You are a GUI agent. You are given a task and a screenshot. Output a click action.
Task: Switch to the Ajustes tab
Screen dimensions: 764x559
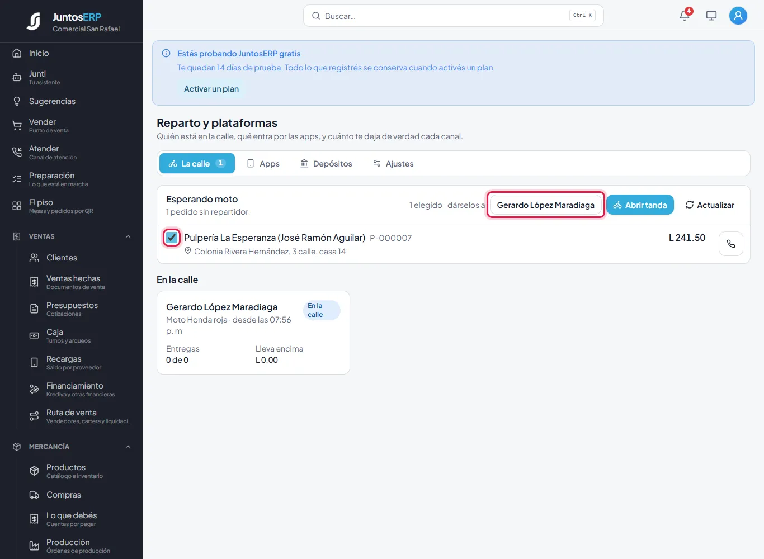(393, 163)
